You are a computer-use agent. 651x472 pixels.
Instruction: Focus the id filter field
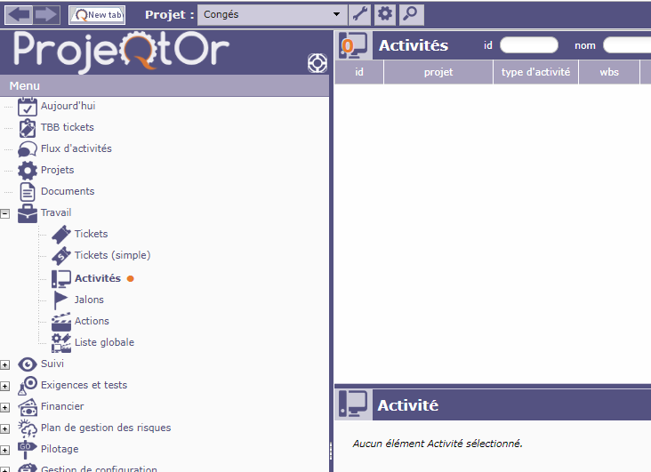pos(529,45)
